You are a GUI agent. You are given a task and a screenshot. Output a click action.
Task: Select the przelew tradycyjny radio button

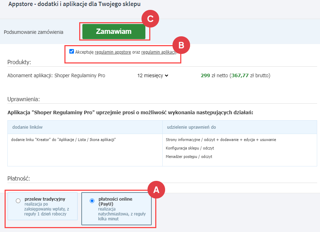click(18, 201)
